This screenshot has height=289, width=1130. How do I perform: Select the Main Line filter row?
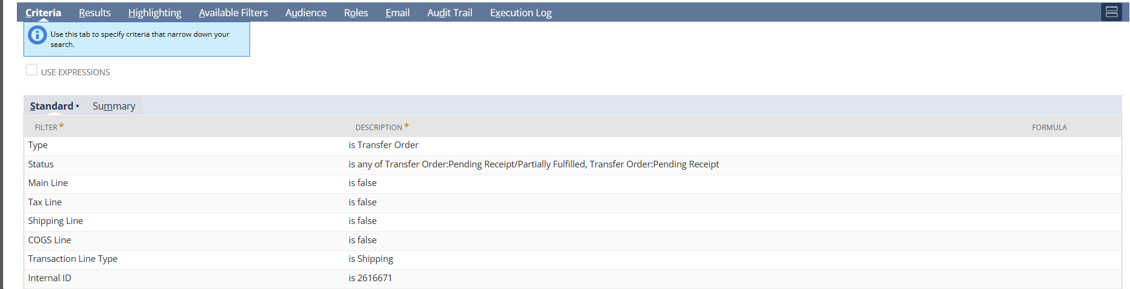[x=48, y=183]
